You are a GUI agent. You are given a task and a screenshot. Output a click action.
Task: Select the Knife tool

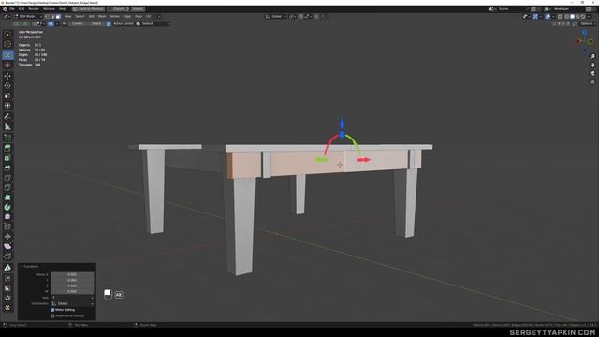[x=7, y=187]
